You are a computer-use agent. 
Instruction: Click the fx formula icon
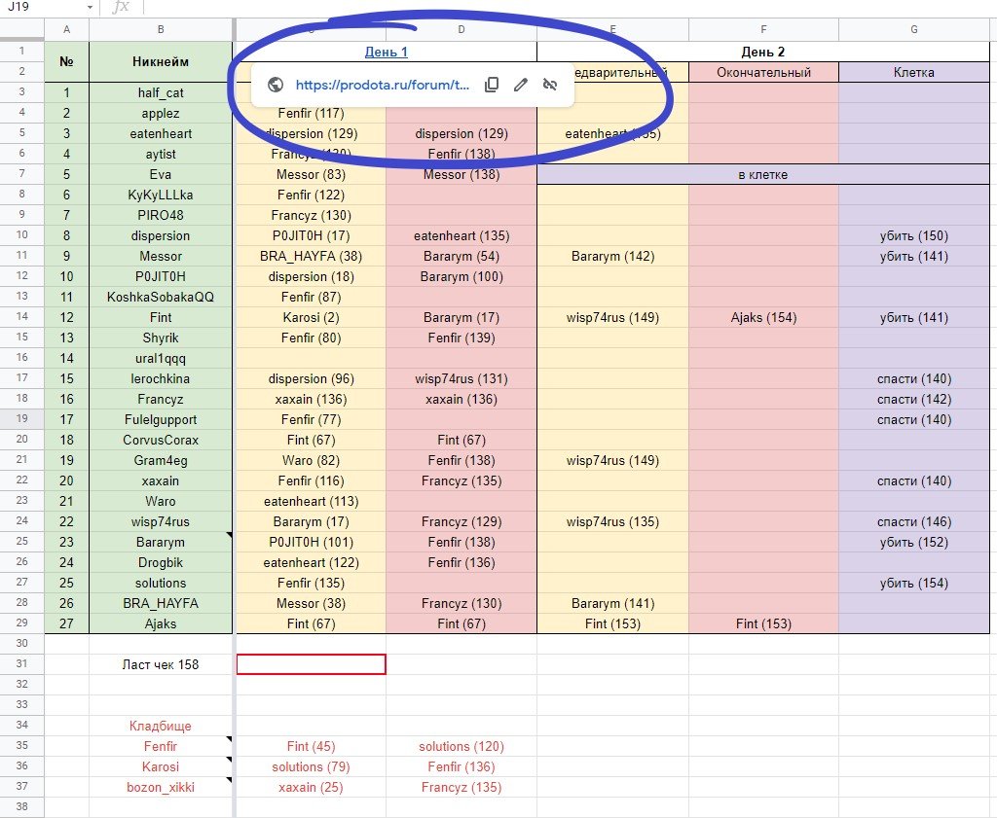click(121, 8)
